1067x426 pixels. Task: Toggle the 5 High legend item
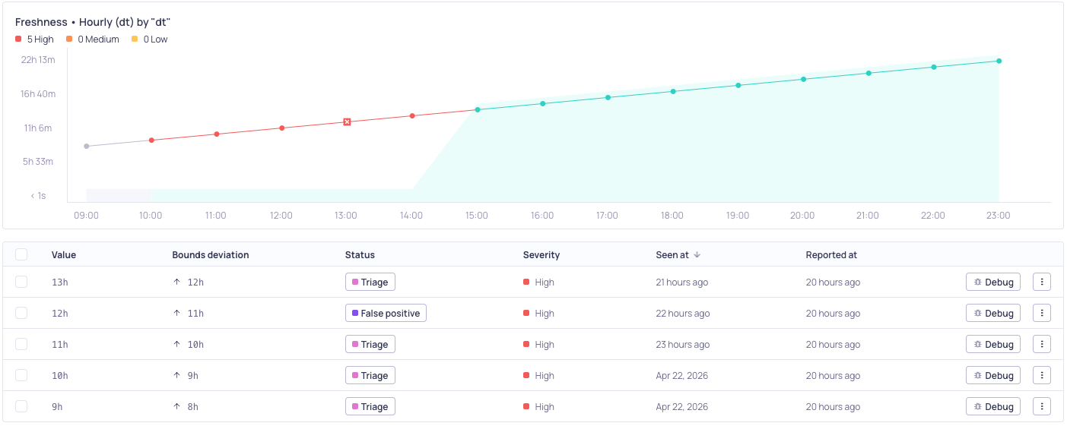point(35,39)
